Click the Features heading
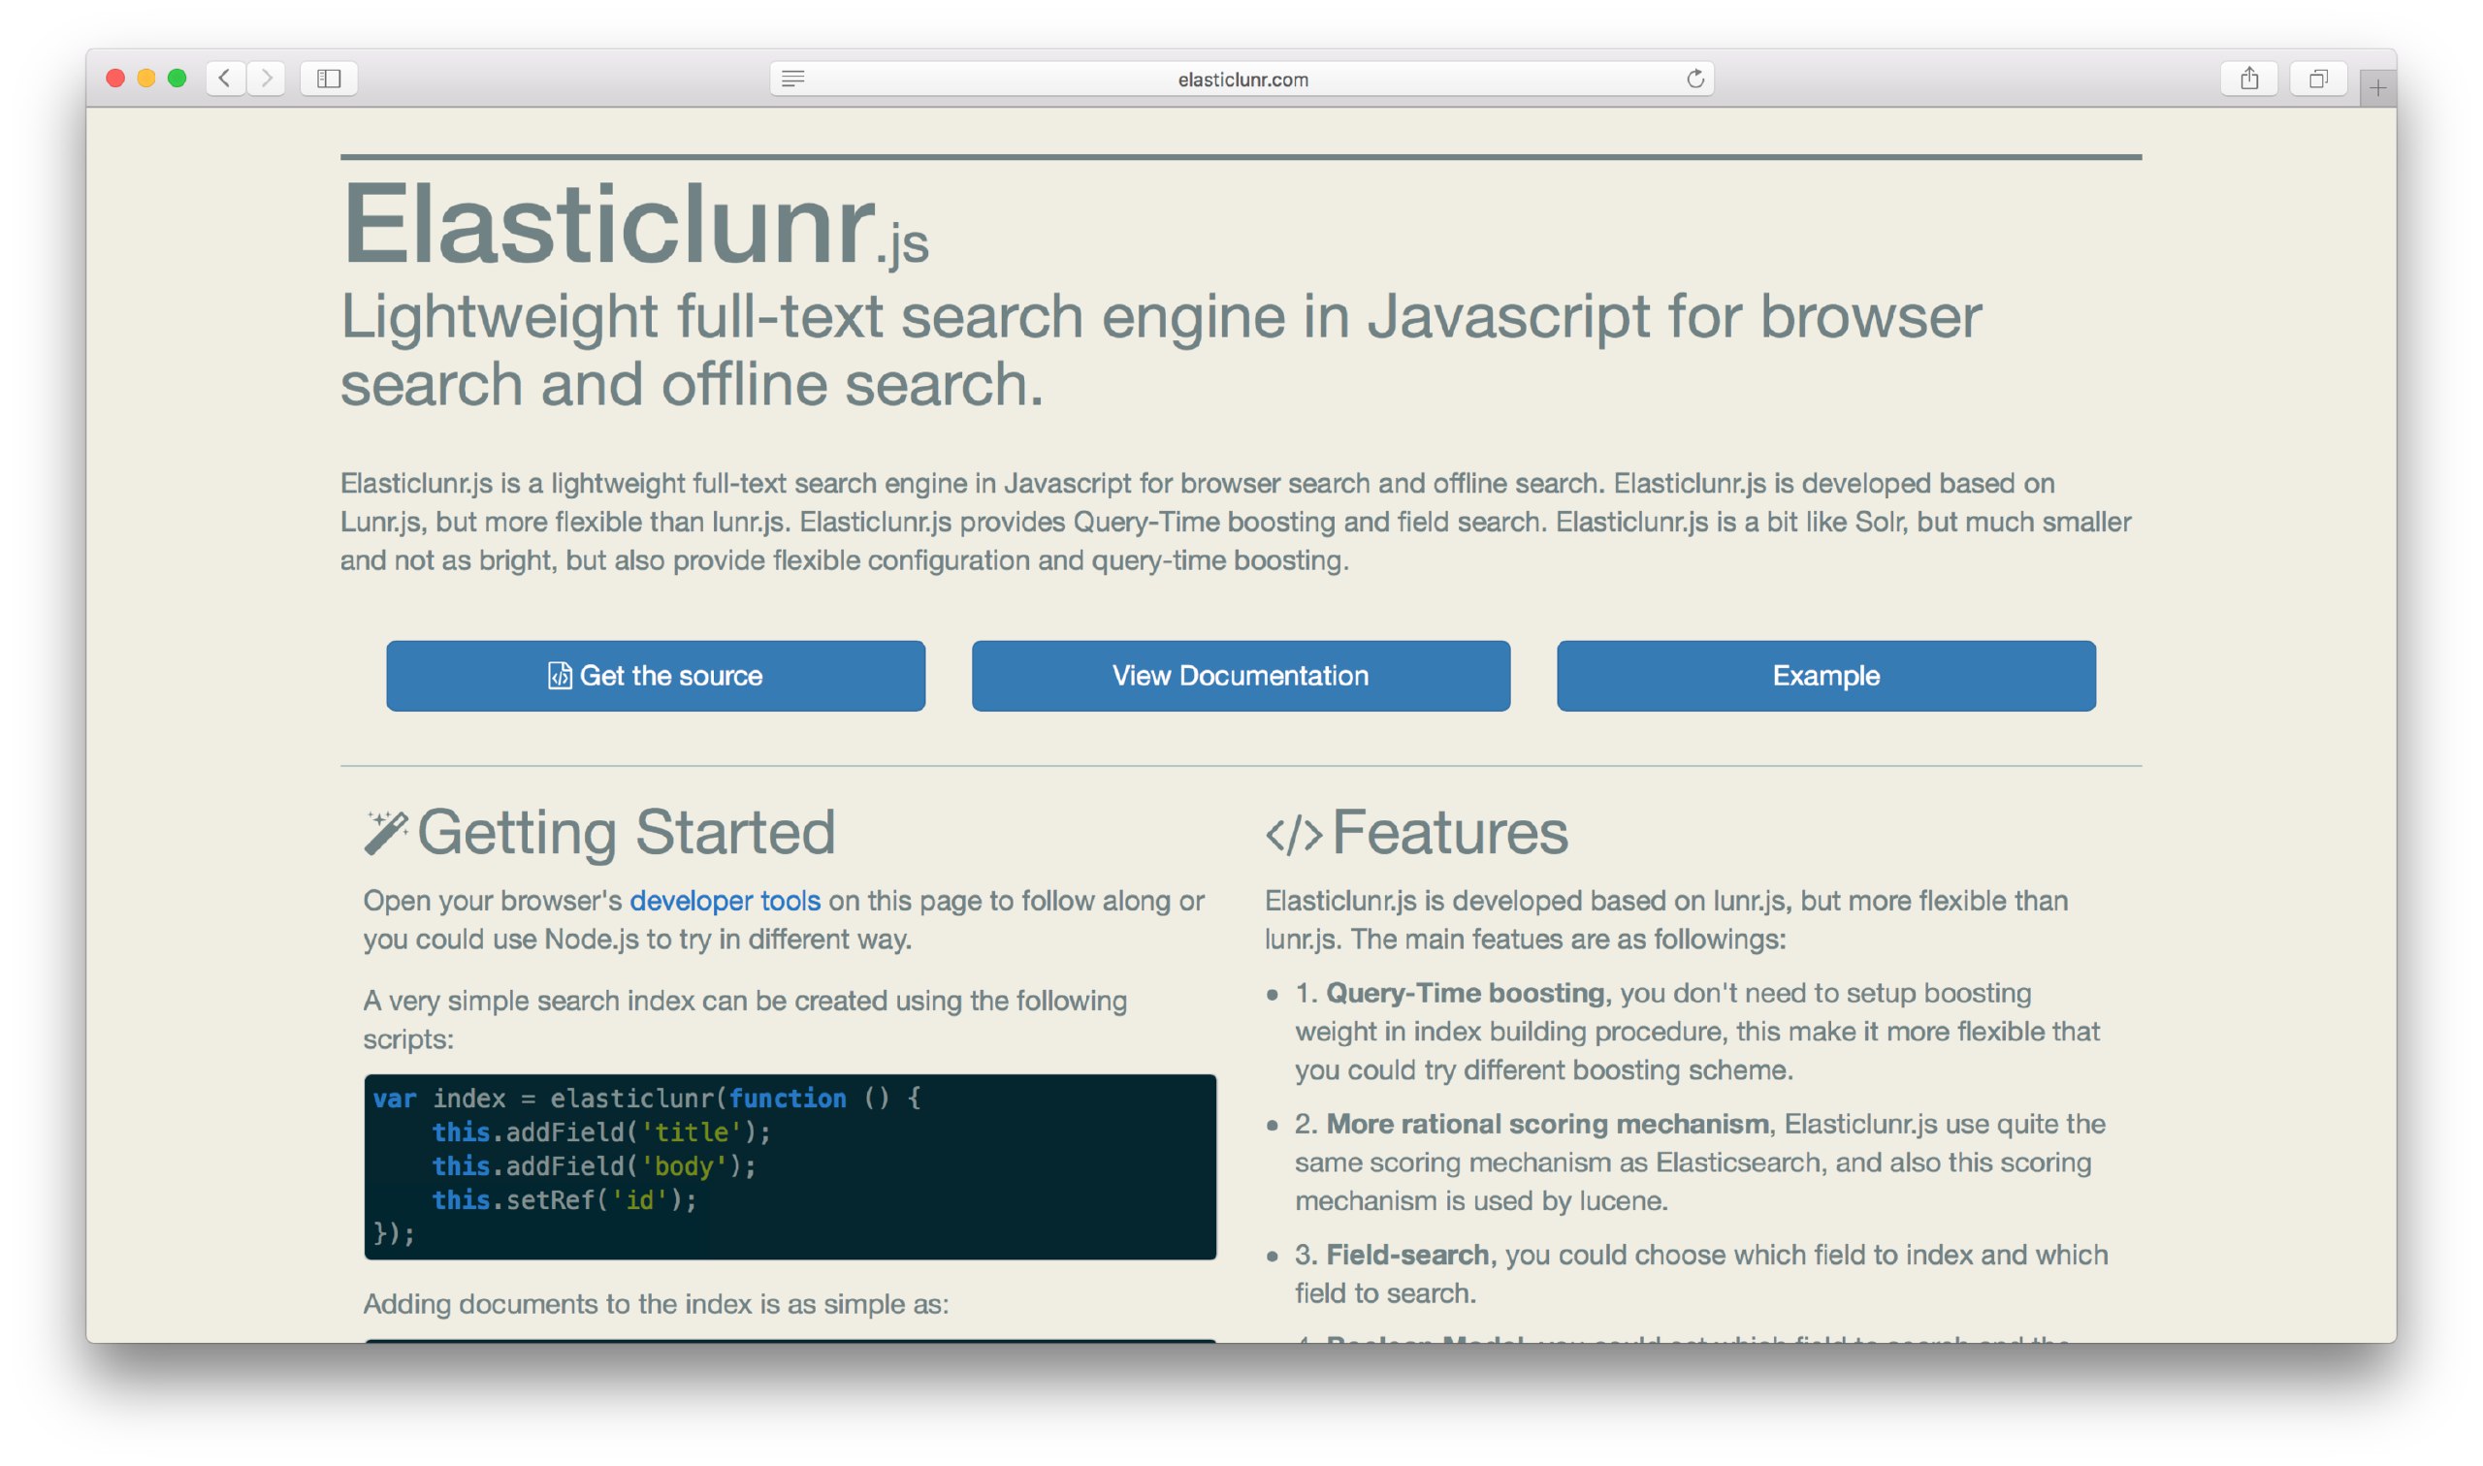The width and height of the screenshot is (2483, 1466). [x=1449, y=832]
